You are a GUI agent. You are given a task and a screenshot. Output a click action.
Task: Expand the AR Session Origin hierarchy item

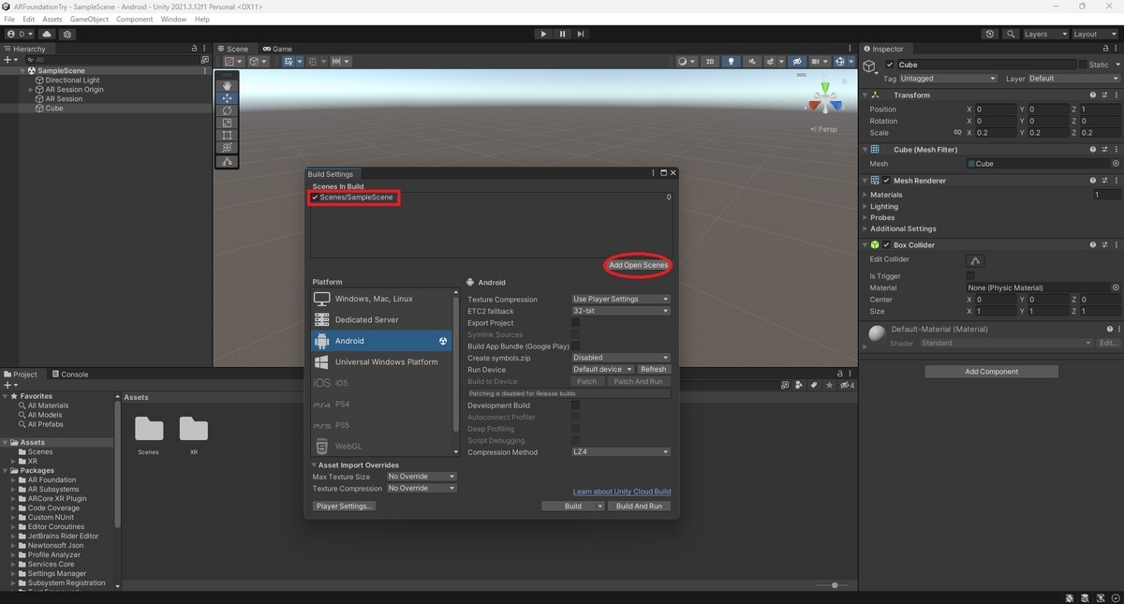coord(31,90)
